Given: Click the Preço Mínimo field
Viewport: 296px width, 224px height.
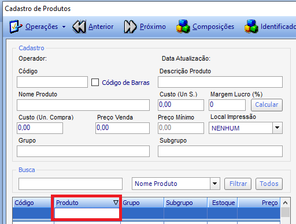Looking at the screenshot, I should click(x=181, y=128).
